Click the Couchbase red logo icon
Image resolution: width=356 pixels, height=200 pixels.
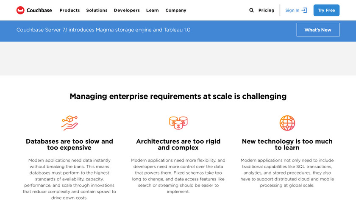tap(20, 10)
